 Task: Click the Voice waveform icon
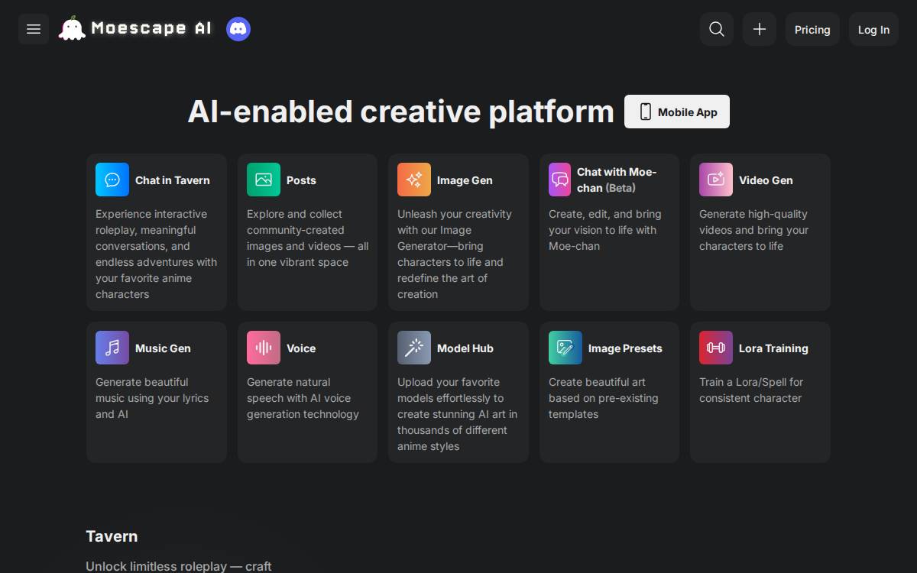[264, 348]
